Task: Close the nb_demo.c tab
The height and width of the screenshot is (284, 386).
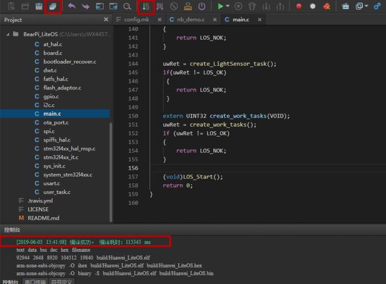Action: click(x=215, y=19)
